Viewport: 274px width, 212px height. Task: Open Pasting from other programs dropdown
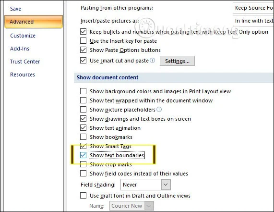[253, 8]
